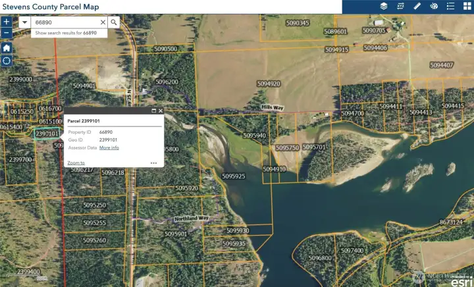
Task: Show the map Legend list
Action: point(450,6)
